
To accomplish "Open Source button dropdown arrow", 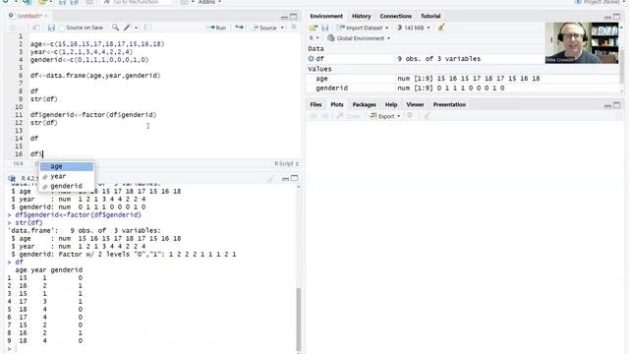I will (282, 28).
